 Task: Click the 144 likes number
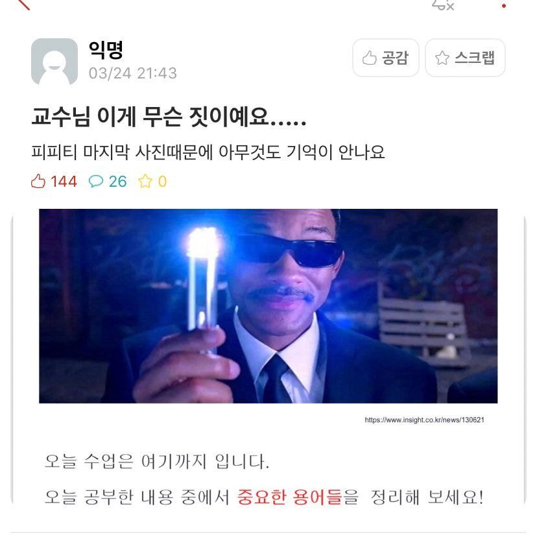(64, 182)
